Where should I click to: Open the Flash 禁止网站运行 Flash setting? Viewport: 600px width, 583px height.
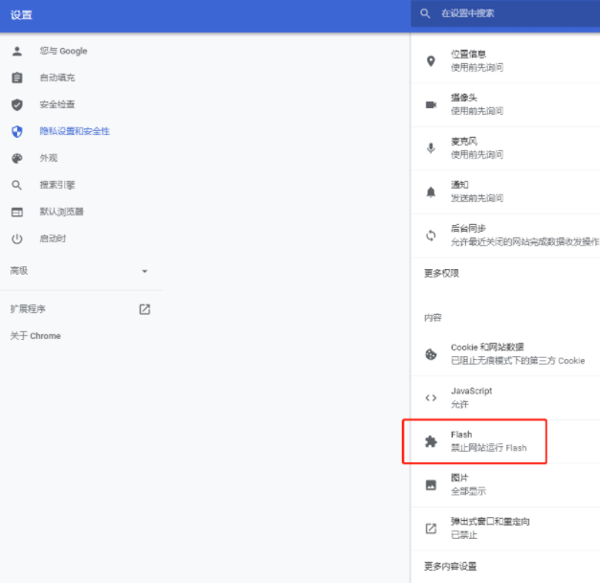coord(505,441)
